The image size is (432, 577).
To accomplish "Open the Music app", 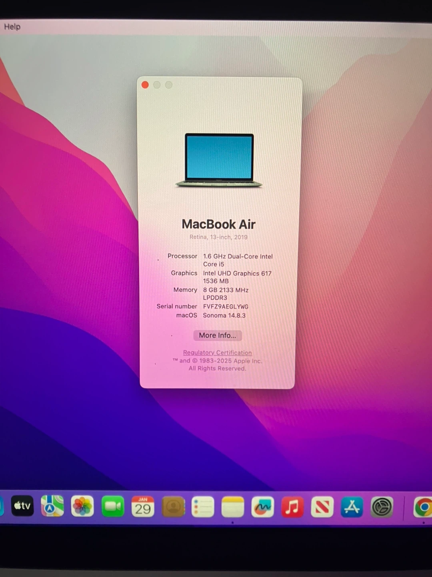I will [x=292, y=507].
